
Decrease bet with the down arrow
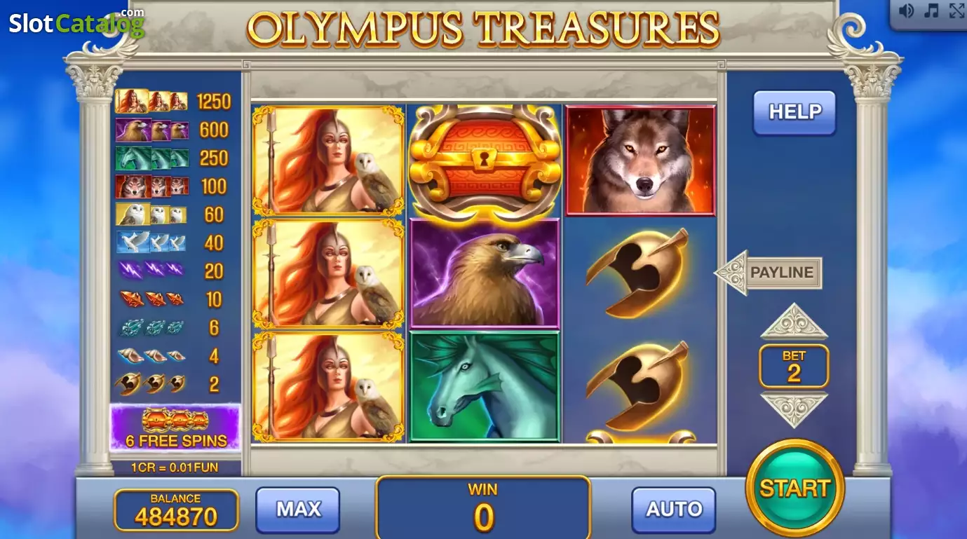[794, 409]
